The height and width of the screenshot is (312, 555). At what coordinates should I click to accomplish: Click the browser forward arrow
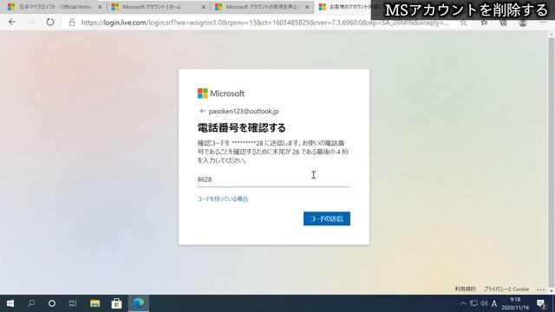pos(31,23)
